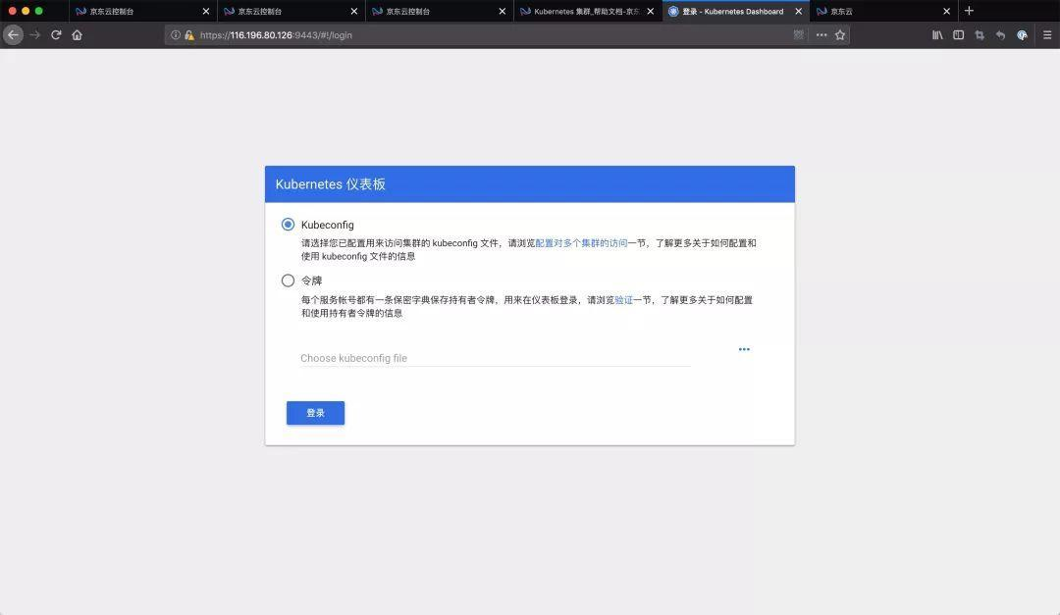Select the Kubeconfig radio option

click(288, 225)
